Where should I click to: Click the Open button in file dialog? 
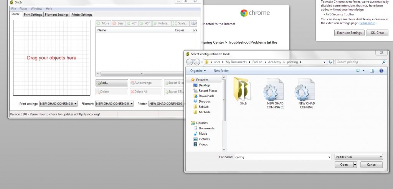pos(344,165)
